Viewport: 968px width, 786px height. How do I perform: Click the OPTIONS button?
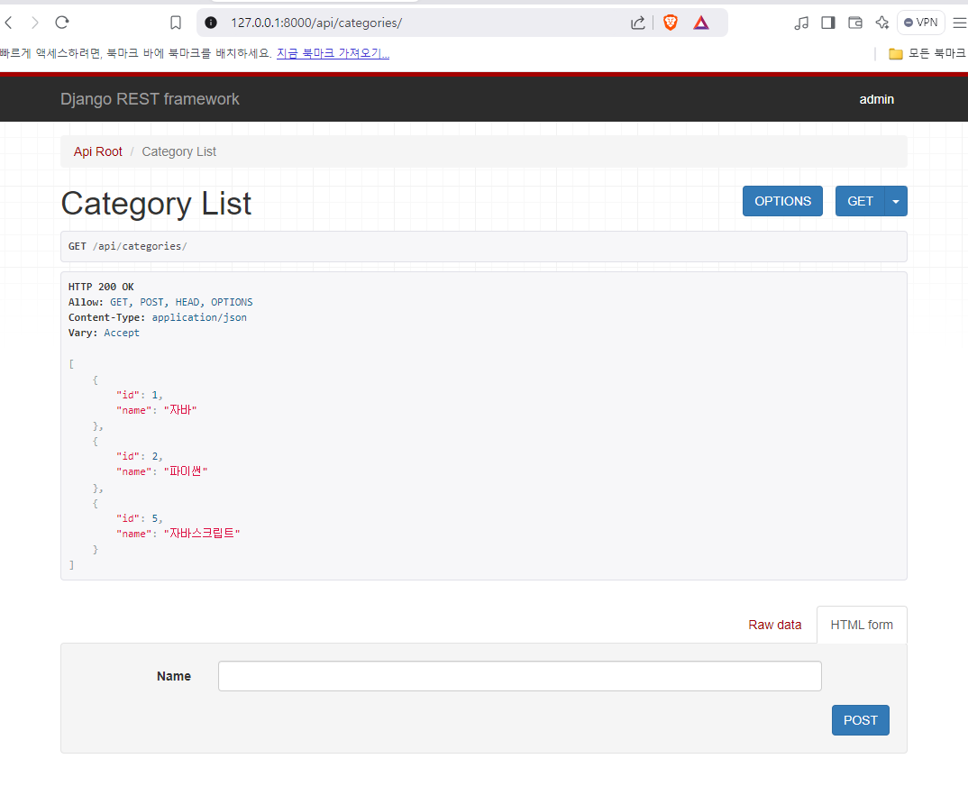[782, 201]
